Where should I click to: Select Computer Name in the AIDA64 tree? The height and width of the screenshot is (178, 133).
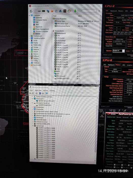click(x=41, y=20)
